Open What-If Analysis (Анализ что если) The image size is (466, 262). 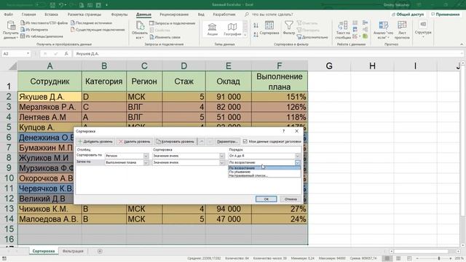point(384,30)
